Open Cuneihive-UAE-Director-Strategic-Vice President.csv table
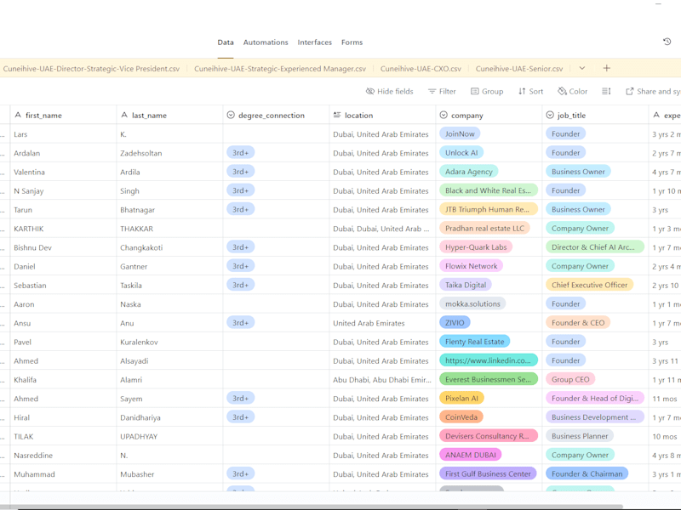Screen dimensions: 681x510 pos(91,69)
